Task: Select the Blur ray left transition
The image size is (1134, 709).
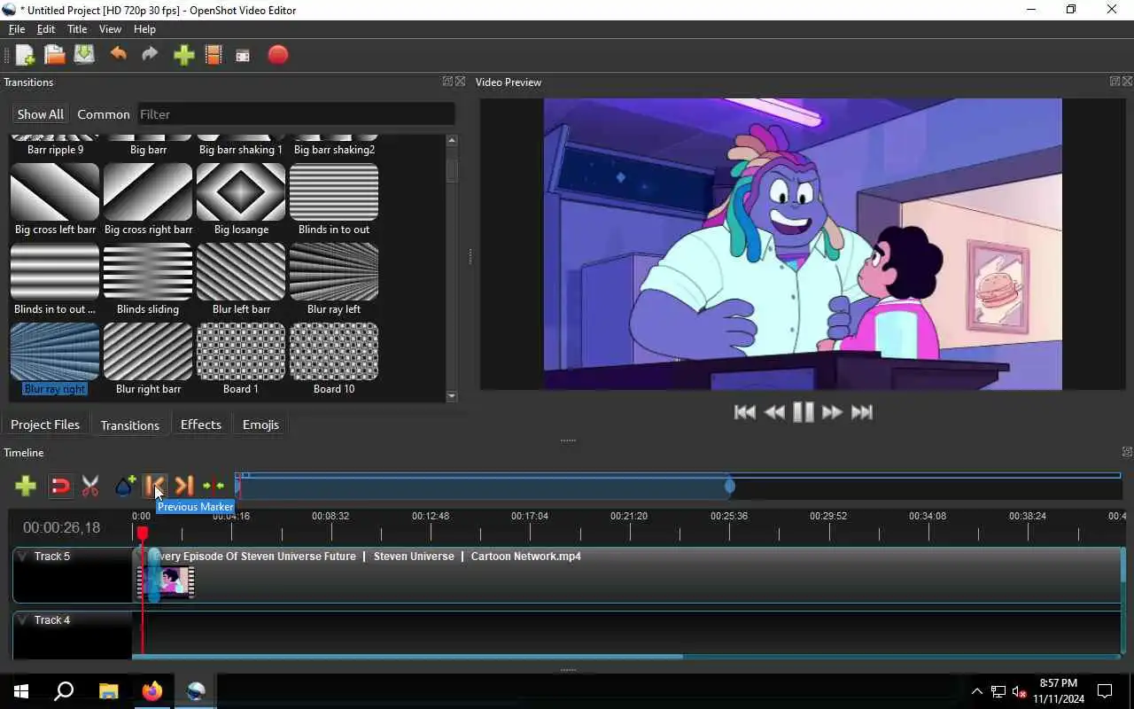Action: pyautogui.click(x=334, y=280)
